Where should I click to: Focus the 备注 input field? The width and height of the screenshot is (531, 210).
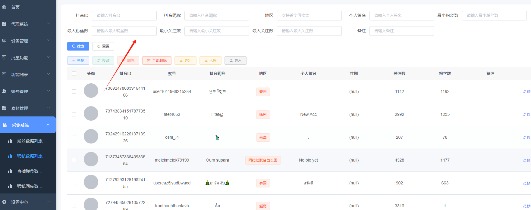(402, 31)
